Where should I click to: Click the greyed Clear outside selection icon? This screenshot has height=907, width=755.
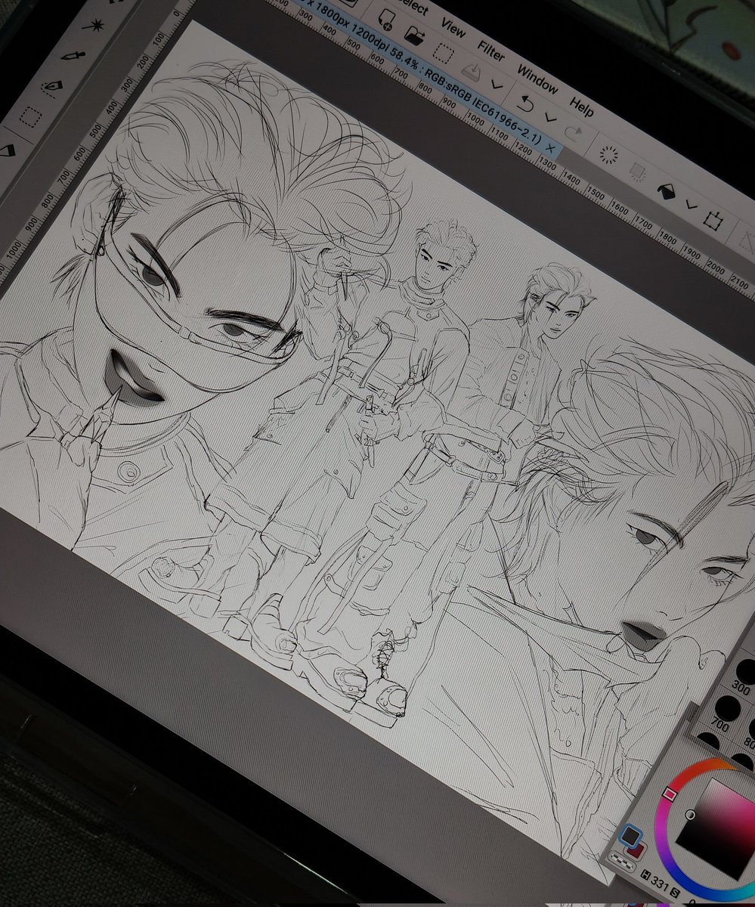[638, 173]
